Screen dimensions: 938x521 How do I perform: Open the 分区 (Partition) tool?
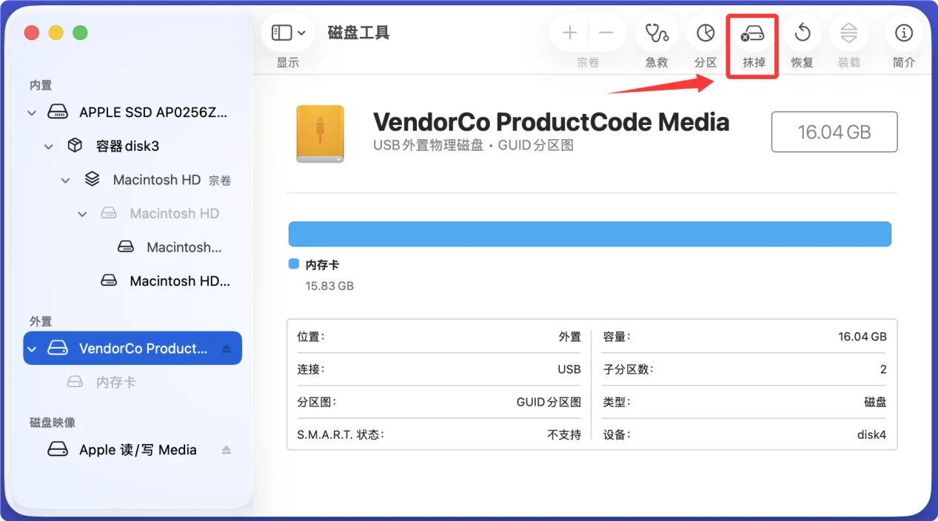705,33
